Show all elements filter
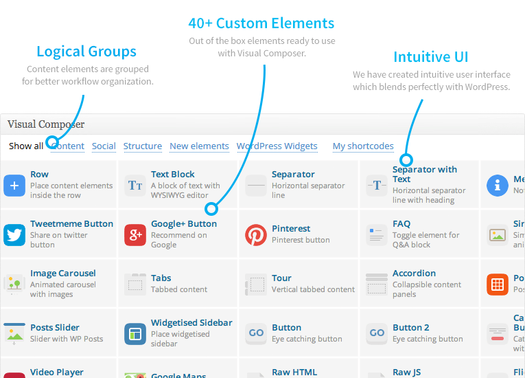Image resolution: width=525 pixels, height=378 pixels. pyautogui.click(x=26, y=146)
